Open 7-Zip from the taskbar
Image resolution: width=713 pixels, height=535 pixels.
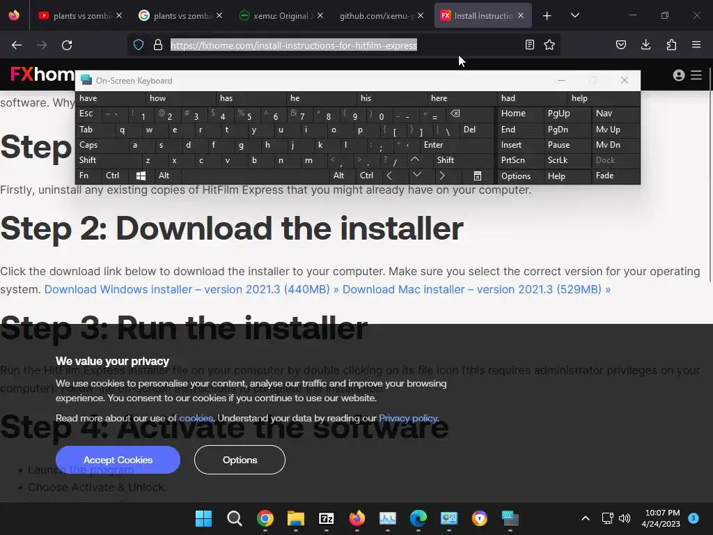327,518
